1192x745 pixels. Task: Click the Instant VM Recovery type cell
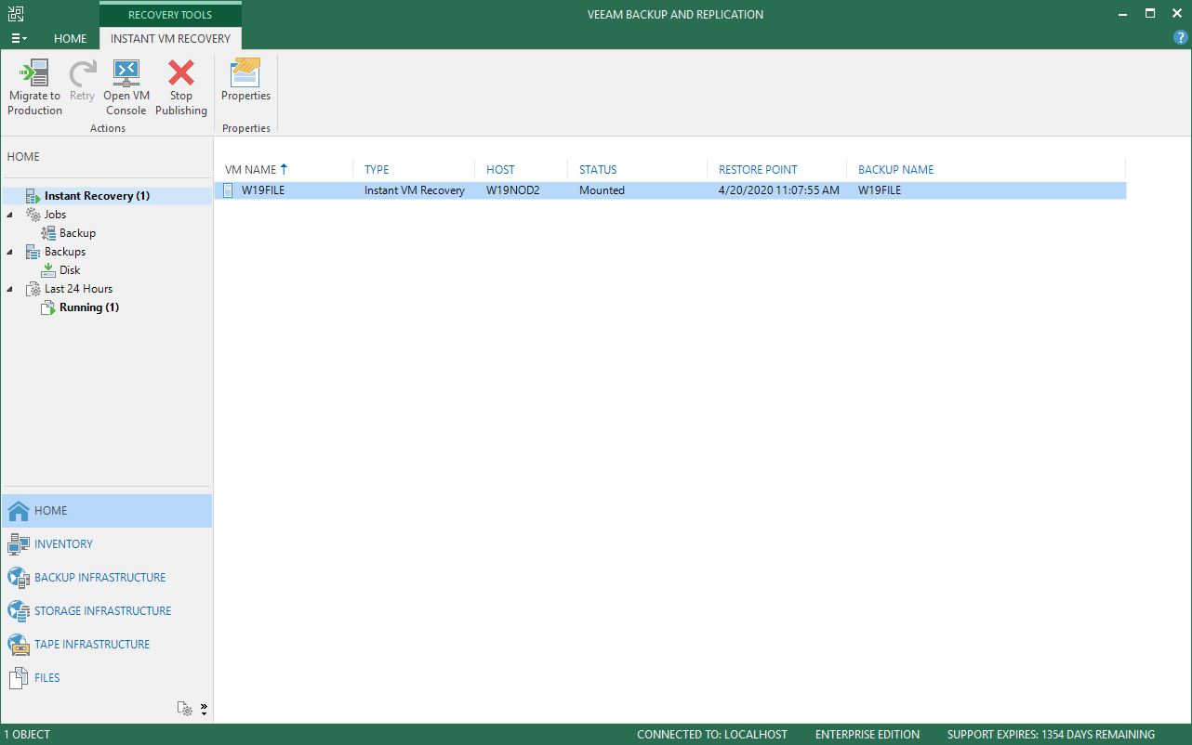point(415,190)
